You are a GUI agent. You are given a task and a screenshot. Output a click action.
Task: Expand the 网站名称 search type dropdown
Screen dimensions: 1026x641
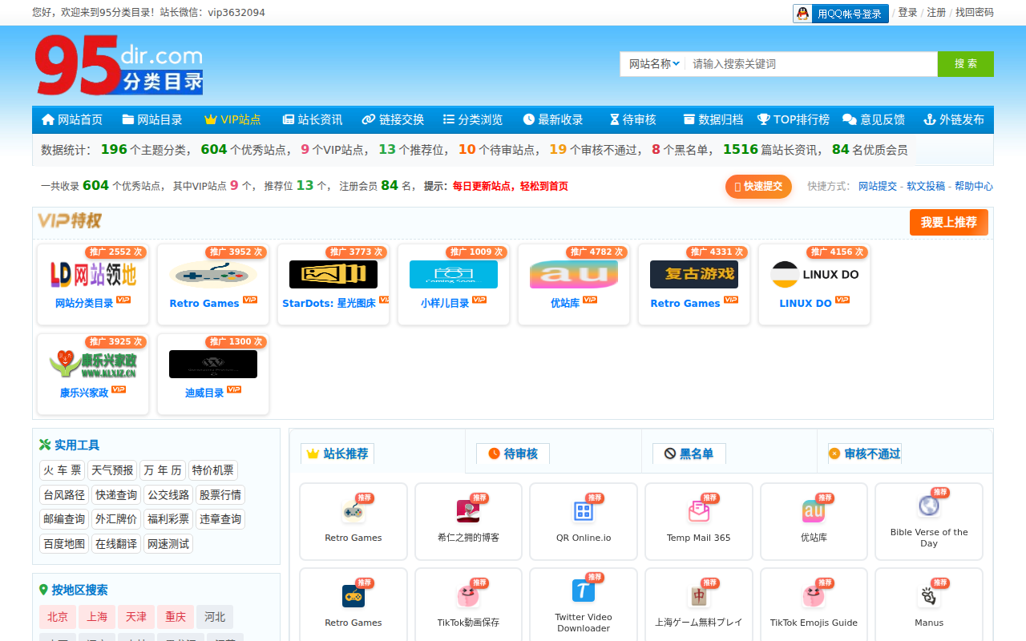pyautogui.click(x=653, y=64)
